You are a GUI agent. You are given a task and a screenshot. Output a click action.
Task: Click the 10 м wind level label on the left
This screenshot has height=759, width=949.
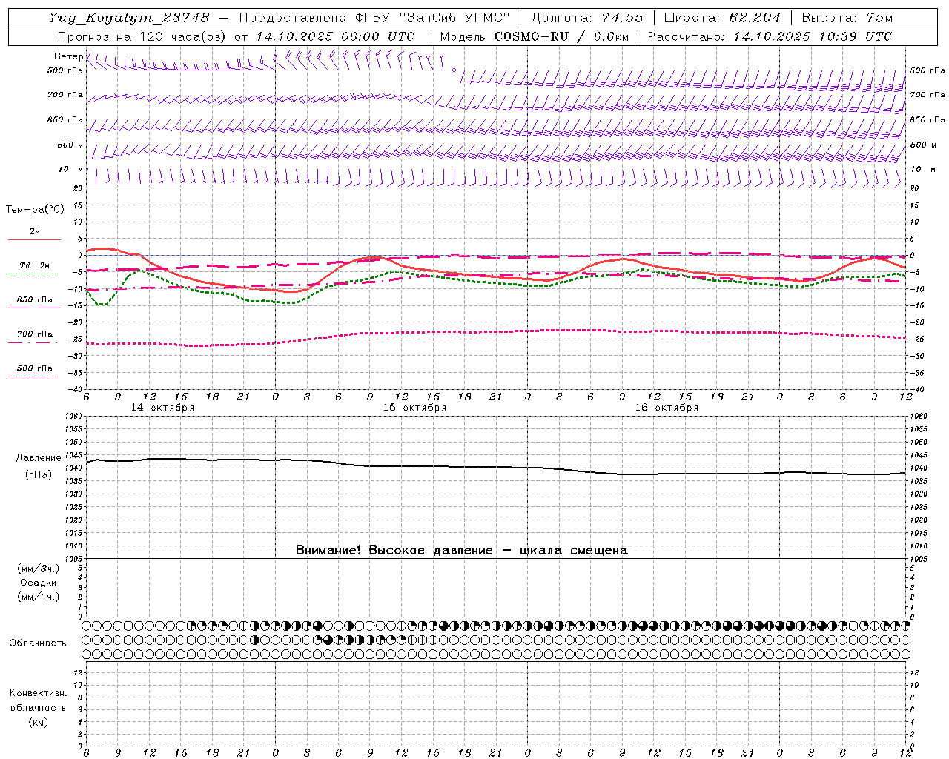pyautogui.click(x=71, y=169)
